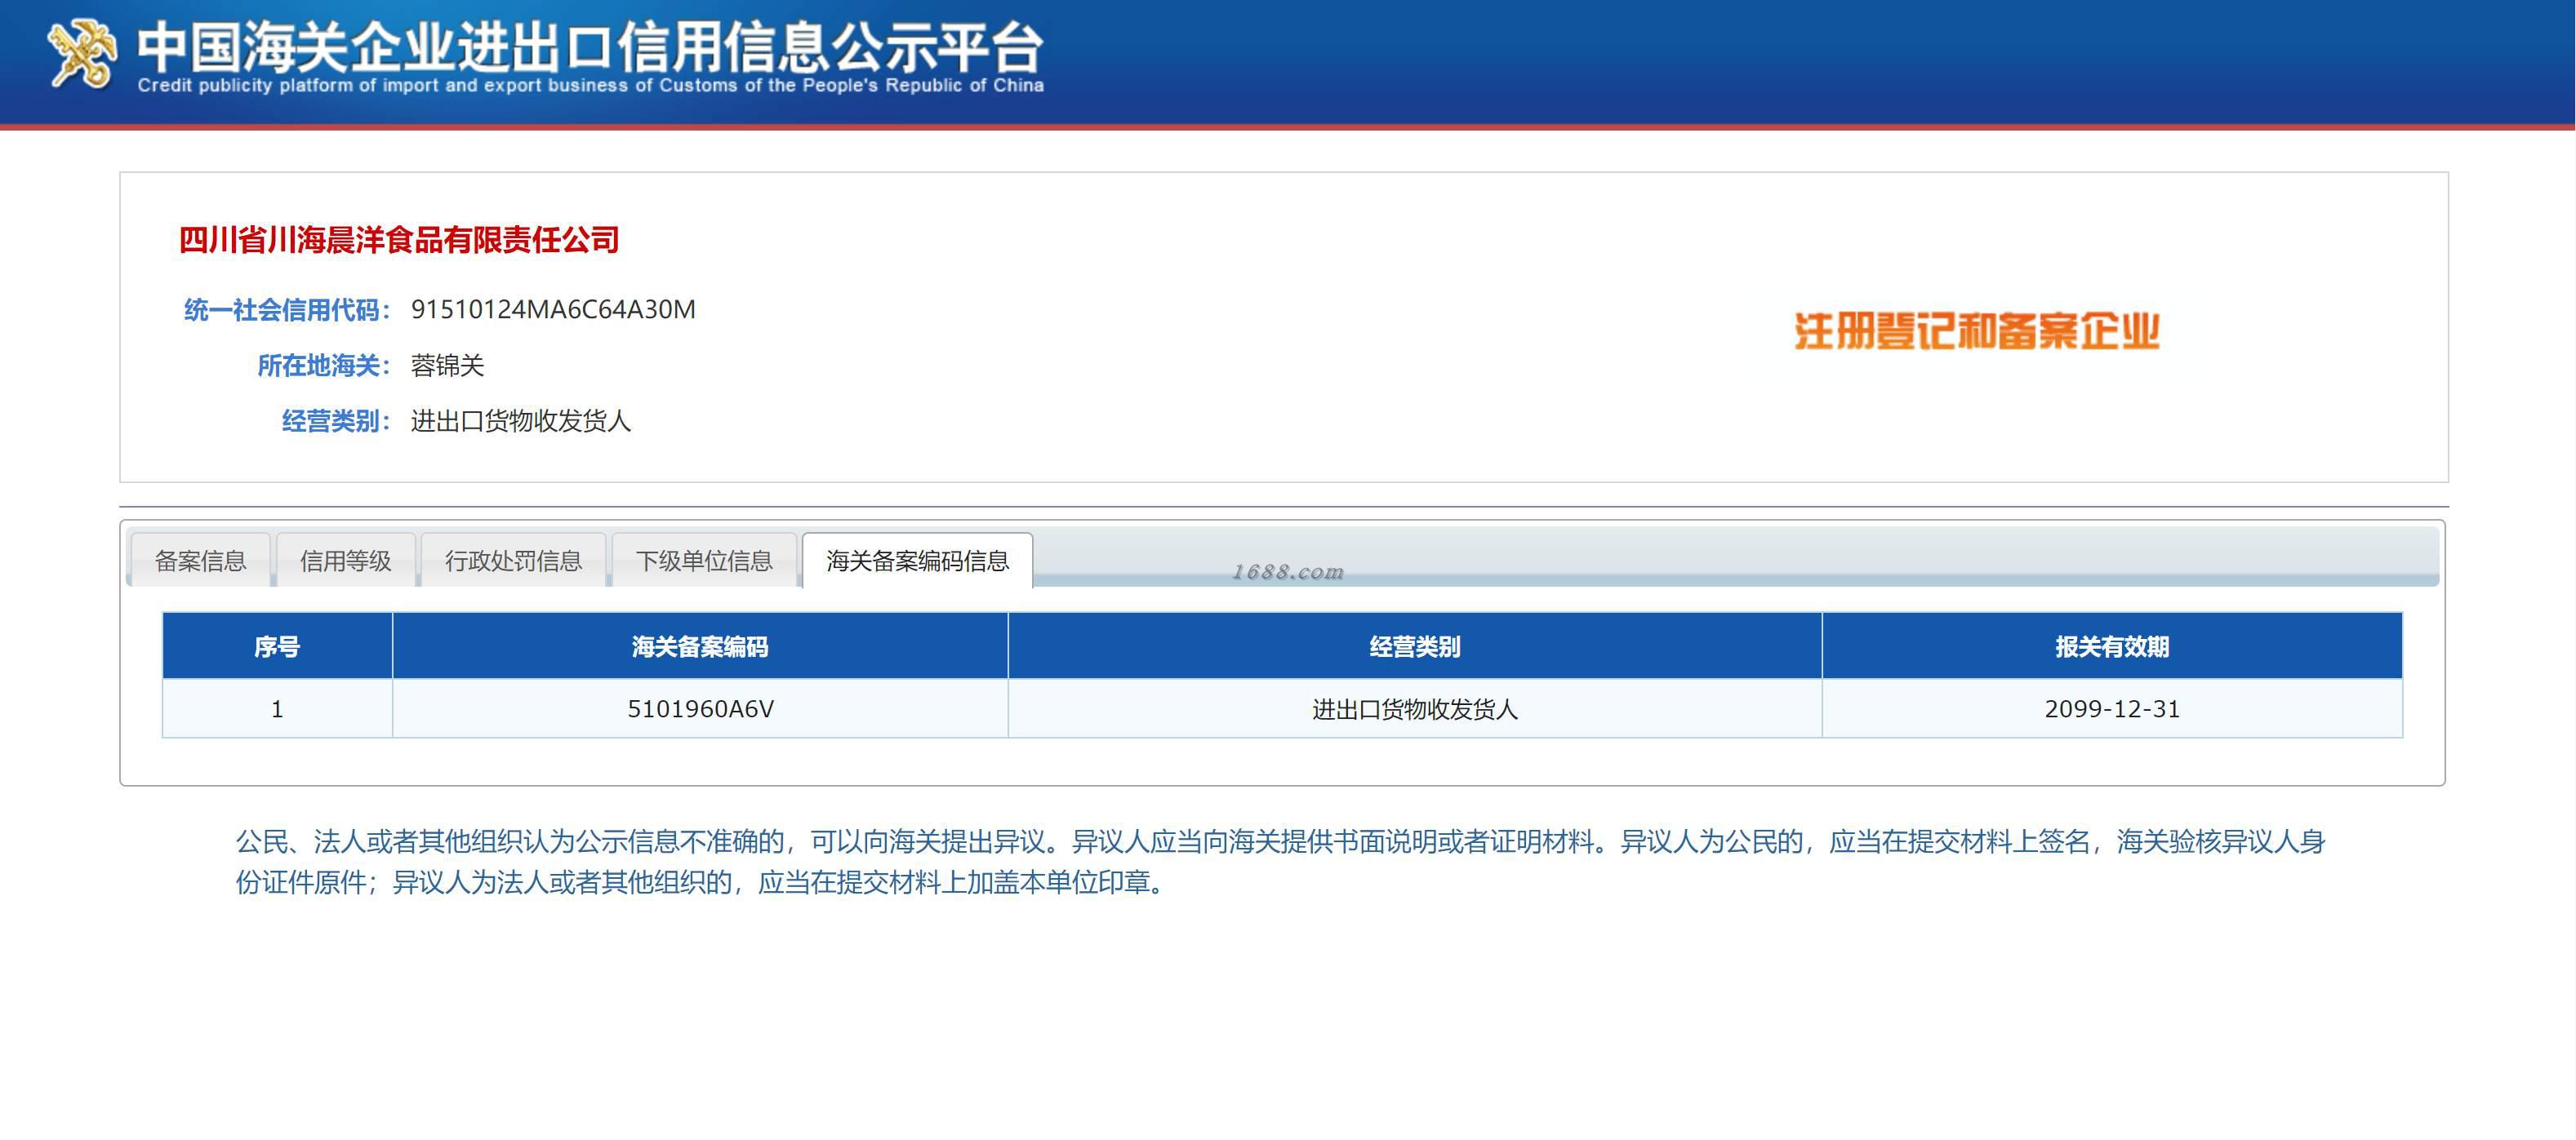Click 进出口货物收发货人 cell in table row
Screen dimensions: 2576x1140
click(1415, 709)
